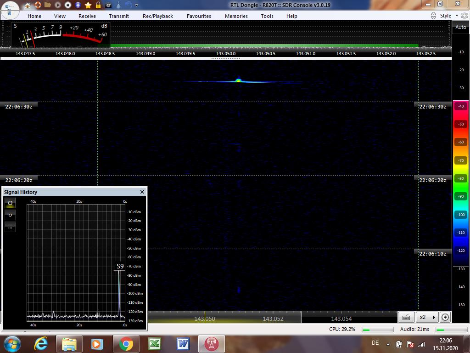This screenshot has height=353, width=470.
Task: Open the x2 zoom dropdown
Action: [427, 317]
